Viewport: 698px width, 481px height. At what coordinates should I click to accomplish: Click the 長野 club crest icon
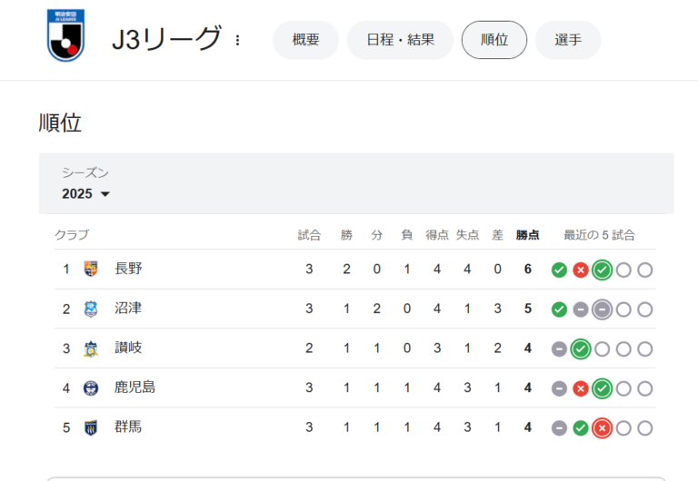tap(91, 269)
